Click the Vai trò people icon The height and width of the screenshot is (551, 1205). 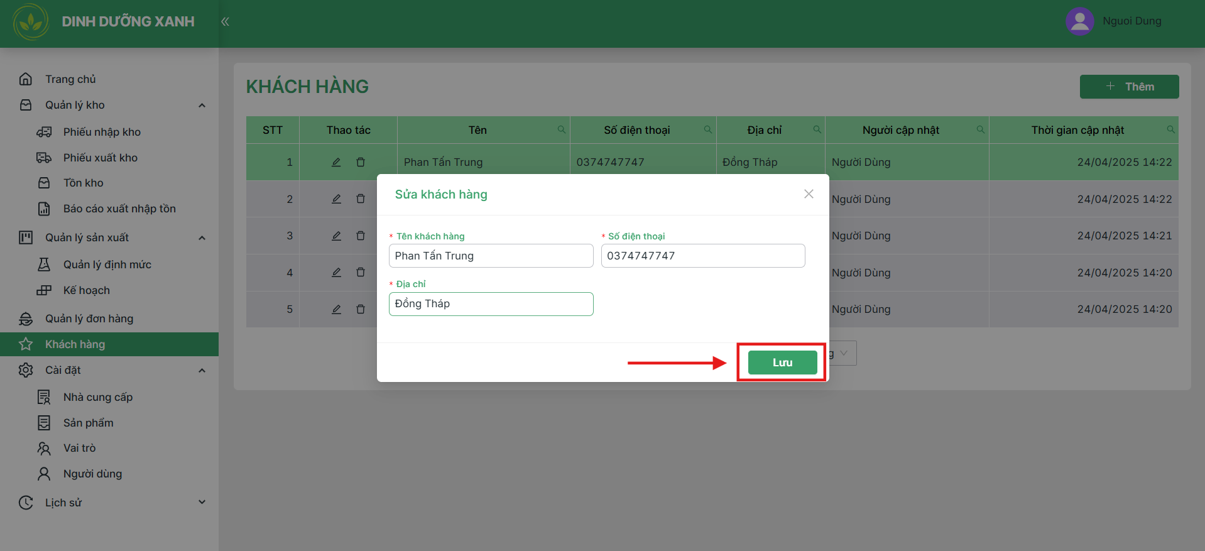(x=44, y=448)
